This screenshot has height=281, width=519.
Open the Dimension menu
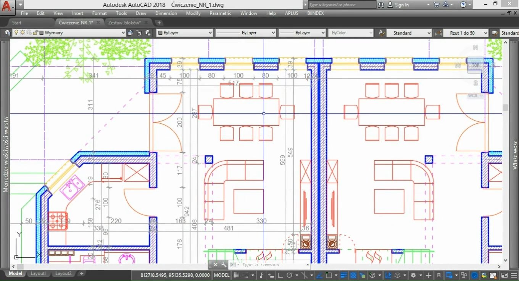(x=166, y=13)
